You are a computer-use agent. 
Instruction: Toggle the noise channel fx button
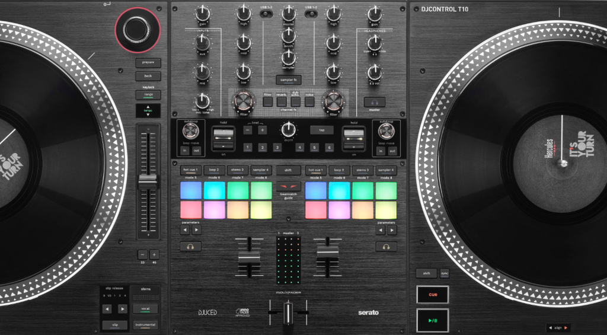pyautogui.click(x=309, y=102)
